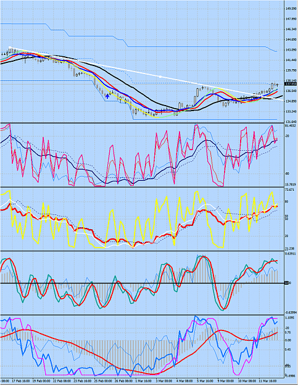The width and height of the screenshot is (298, 386).
Task: Click the 17 Feb 16:00 time label
Action: coord(21,381)
